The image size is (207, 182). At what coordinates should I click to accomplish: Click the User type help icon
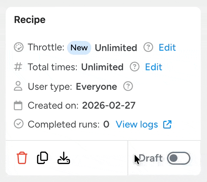[x=128, y=86]
